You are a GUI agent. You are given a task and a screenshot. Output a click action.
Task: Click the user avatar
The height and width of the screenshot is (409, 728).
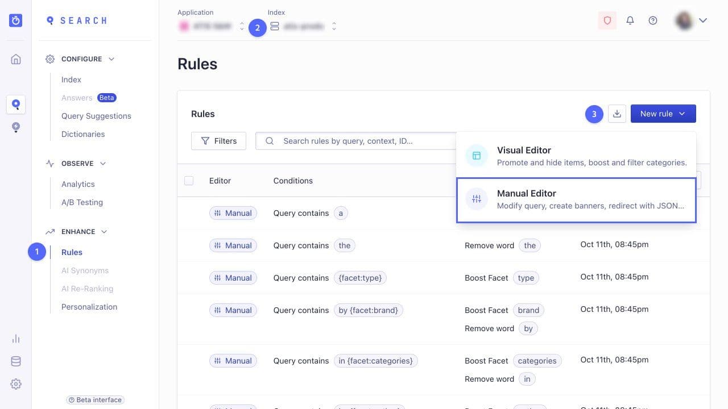point(684,20)
